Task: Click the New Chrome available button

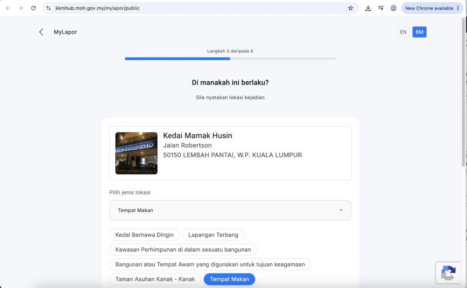Action: coord(432,8)
